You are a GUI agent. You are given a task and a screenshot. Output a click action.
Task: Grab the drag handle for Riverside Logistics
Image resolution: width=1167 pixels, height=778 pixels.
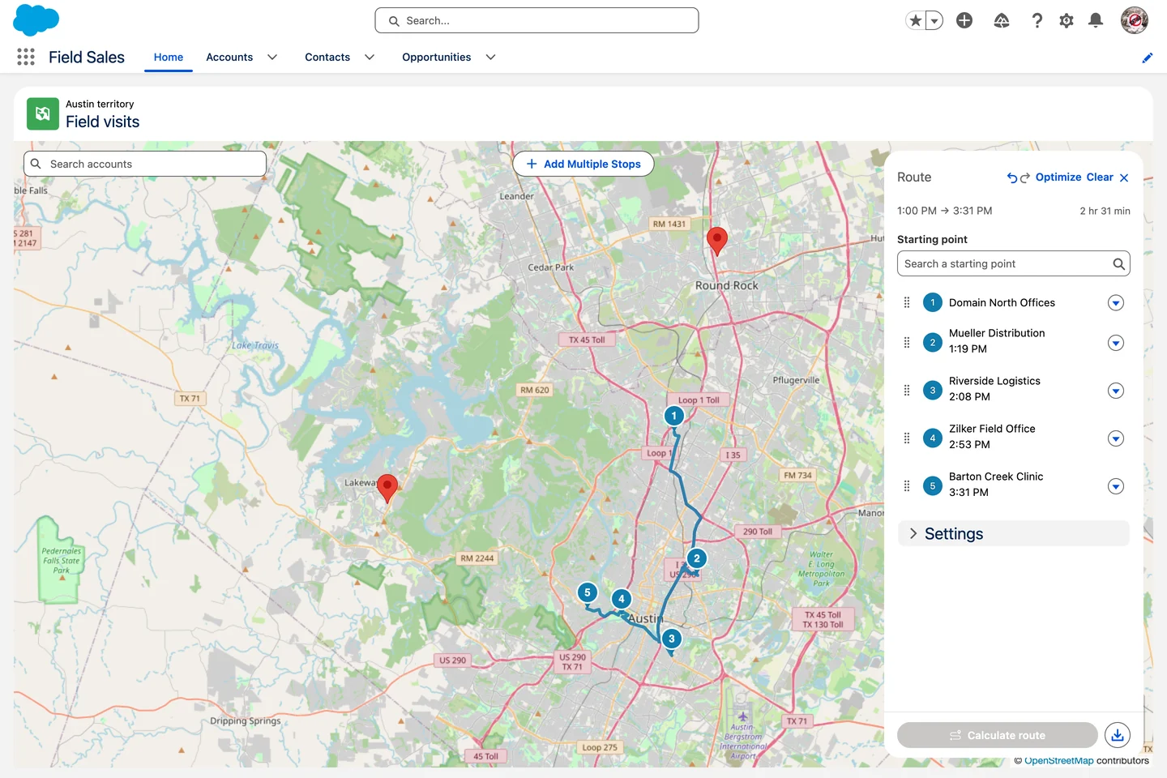[907, 390]
